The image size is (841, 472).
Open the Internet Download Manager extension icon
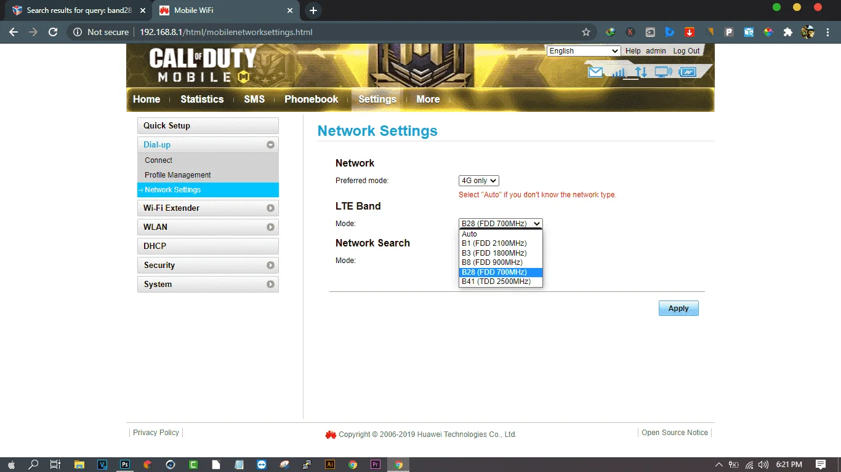click(x=610, y=32)
